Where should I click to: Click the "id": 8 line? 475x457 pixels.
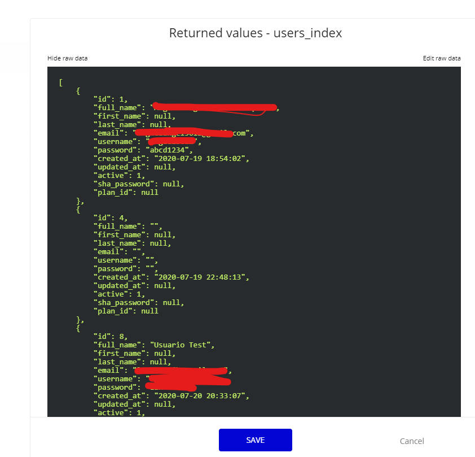coord(111,336)
